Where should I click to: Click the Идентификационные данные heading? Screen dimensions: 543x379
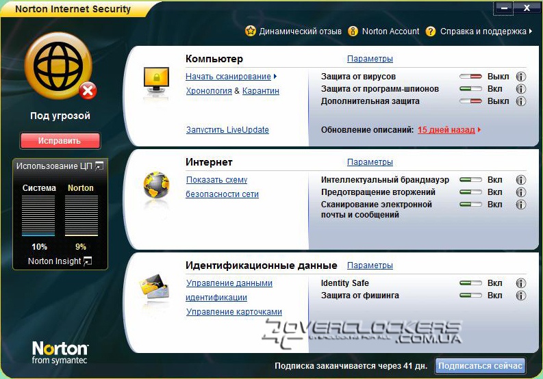[261, 265]
